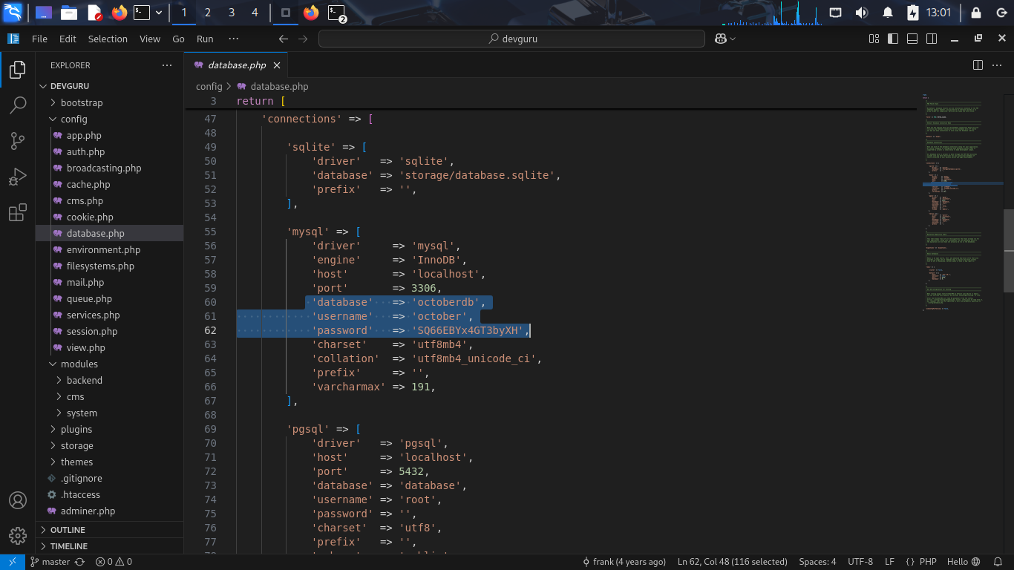Open the Manage settings gear
The height and width of the screenshot is (570, 1014).
[x=18, y=535]
